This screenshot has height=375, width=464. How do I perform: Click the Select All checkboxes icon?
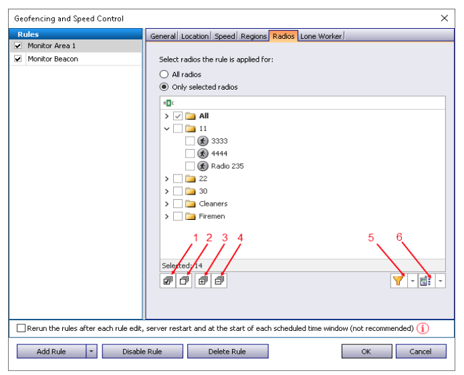tap(168, 280)
